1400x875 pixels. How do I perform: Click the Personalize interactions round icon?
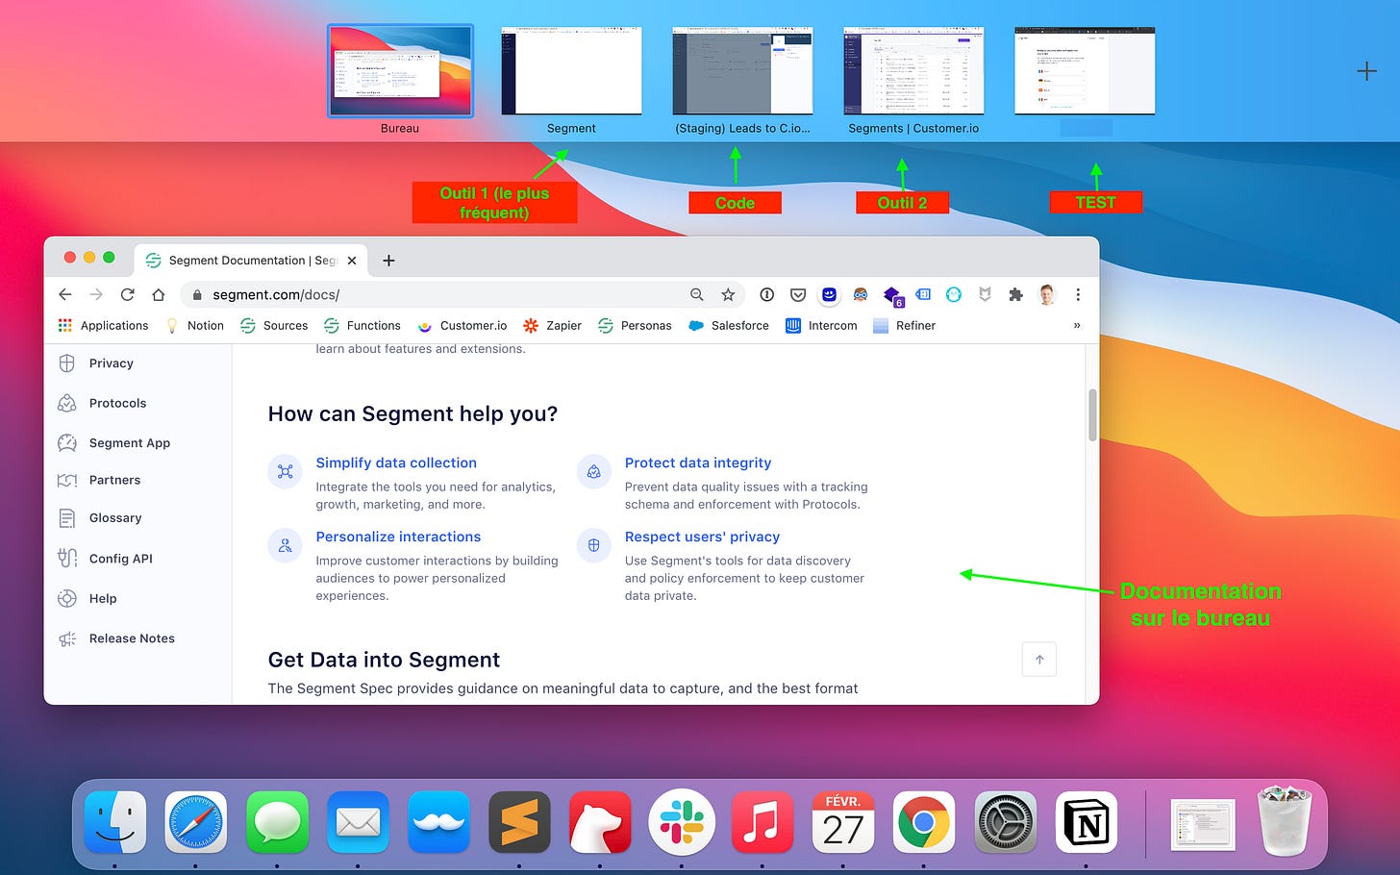(285, 545)
